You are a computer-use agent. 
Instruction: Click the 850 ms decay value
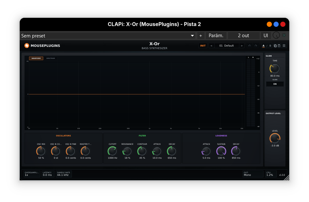pos(236,158)
